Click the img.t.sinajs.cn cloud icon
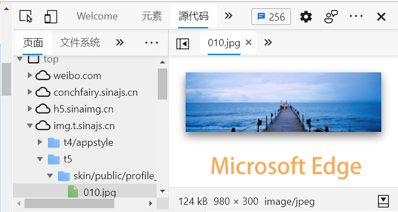 (x=42, y=126)
